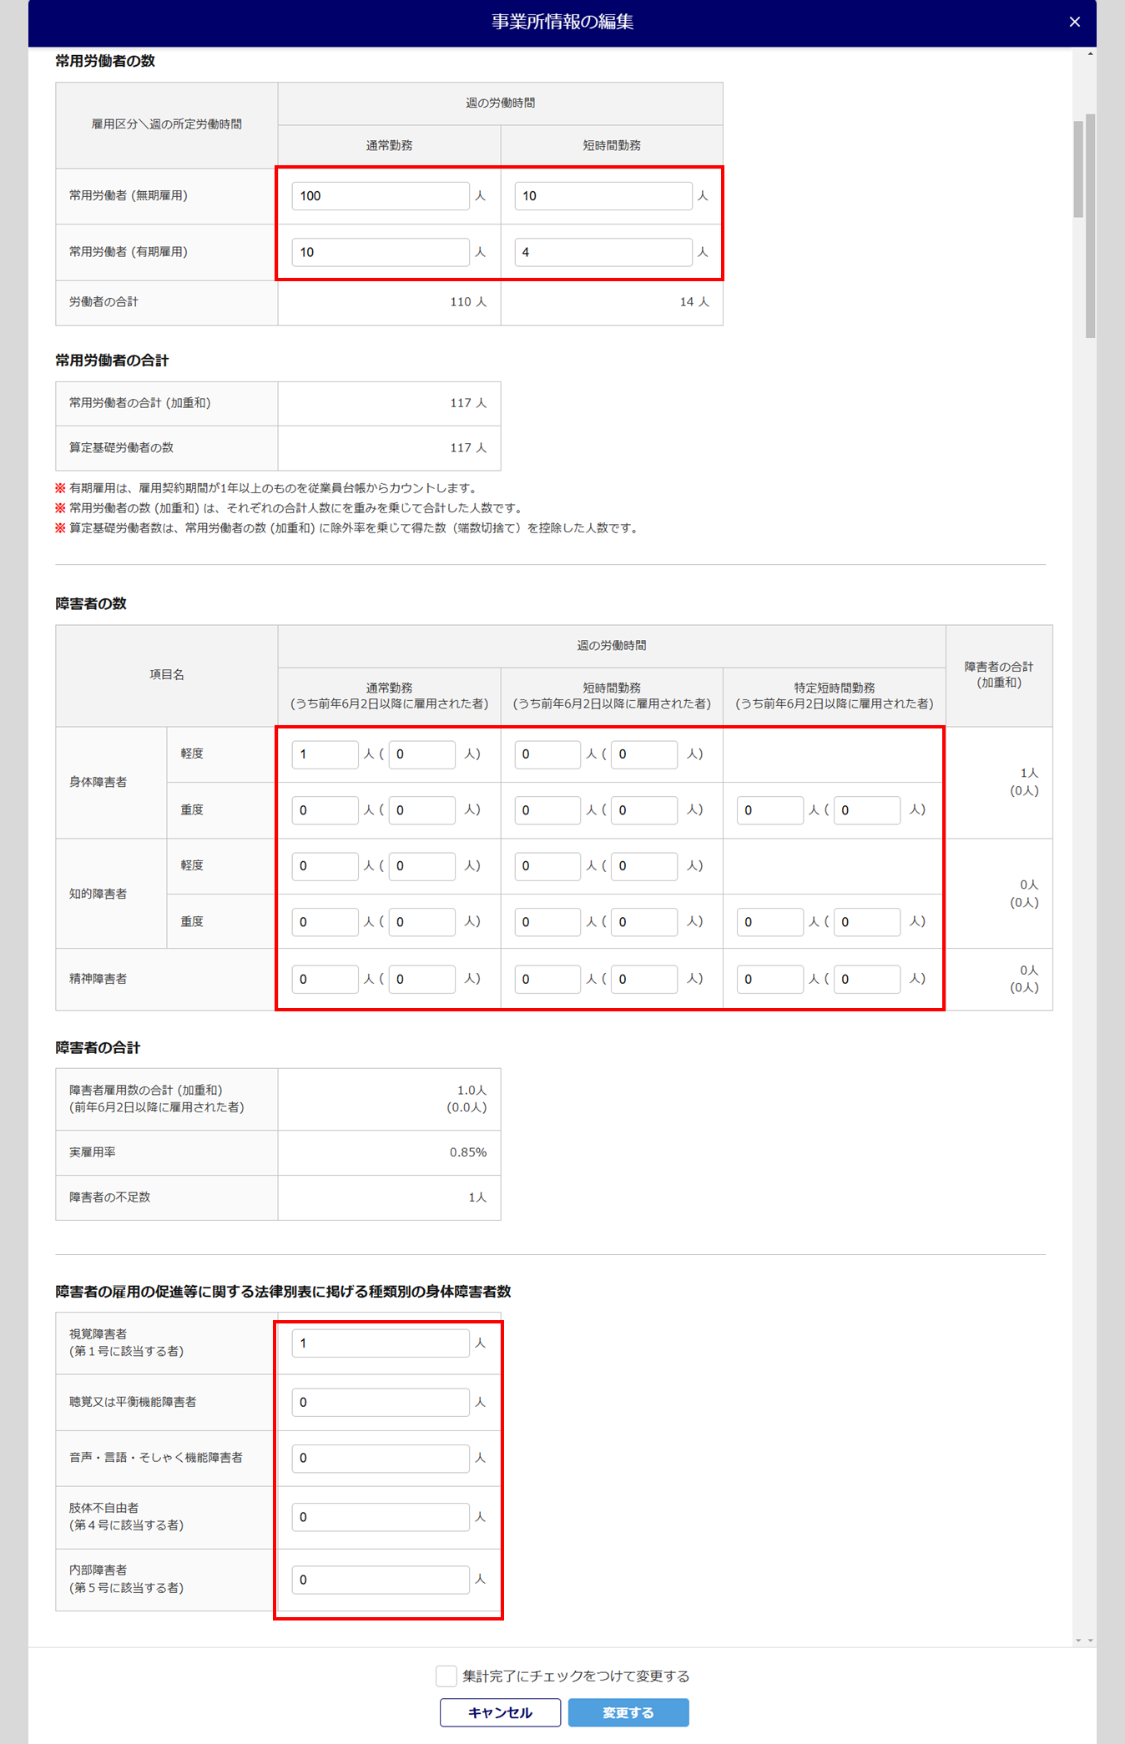Check 集計完了にチェックをつけて変更する checkbox

click(x=446, y=1676)
